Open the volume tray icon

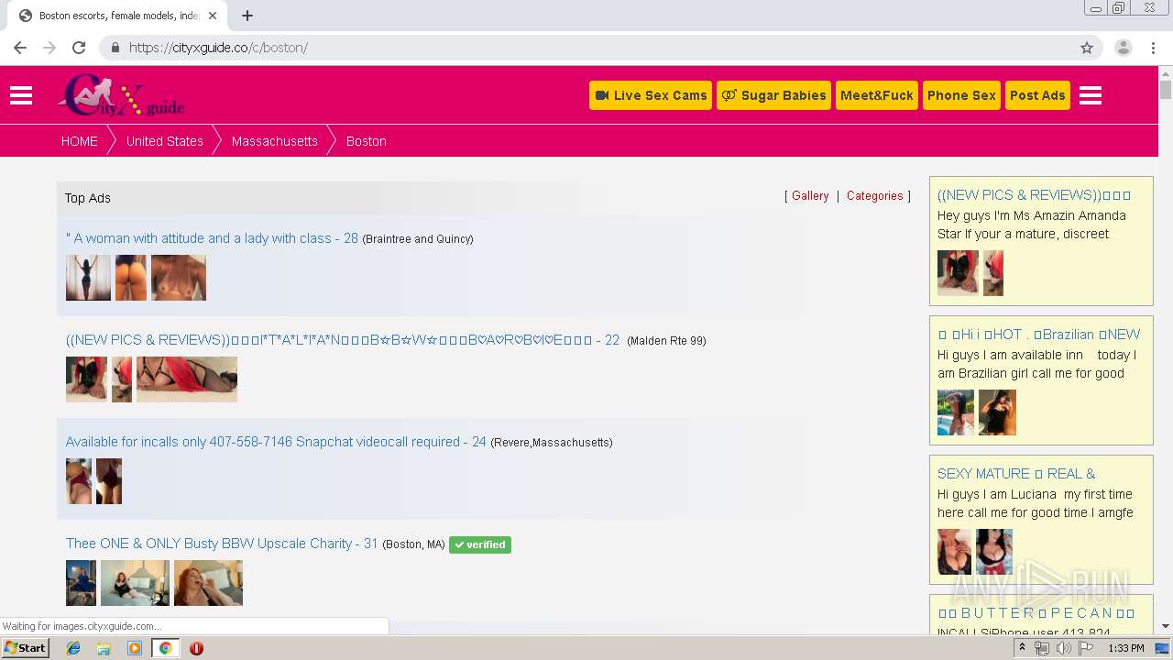pos(1063,648)
